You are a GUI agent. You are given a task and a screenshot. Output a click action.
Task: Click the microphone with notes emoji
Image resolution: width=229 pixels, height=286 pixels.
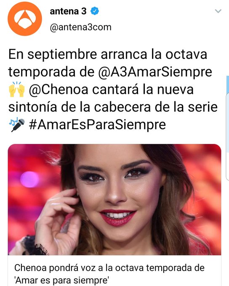pyautogui.click(x=17, y=124)
